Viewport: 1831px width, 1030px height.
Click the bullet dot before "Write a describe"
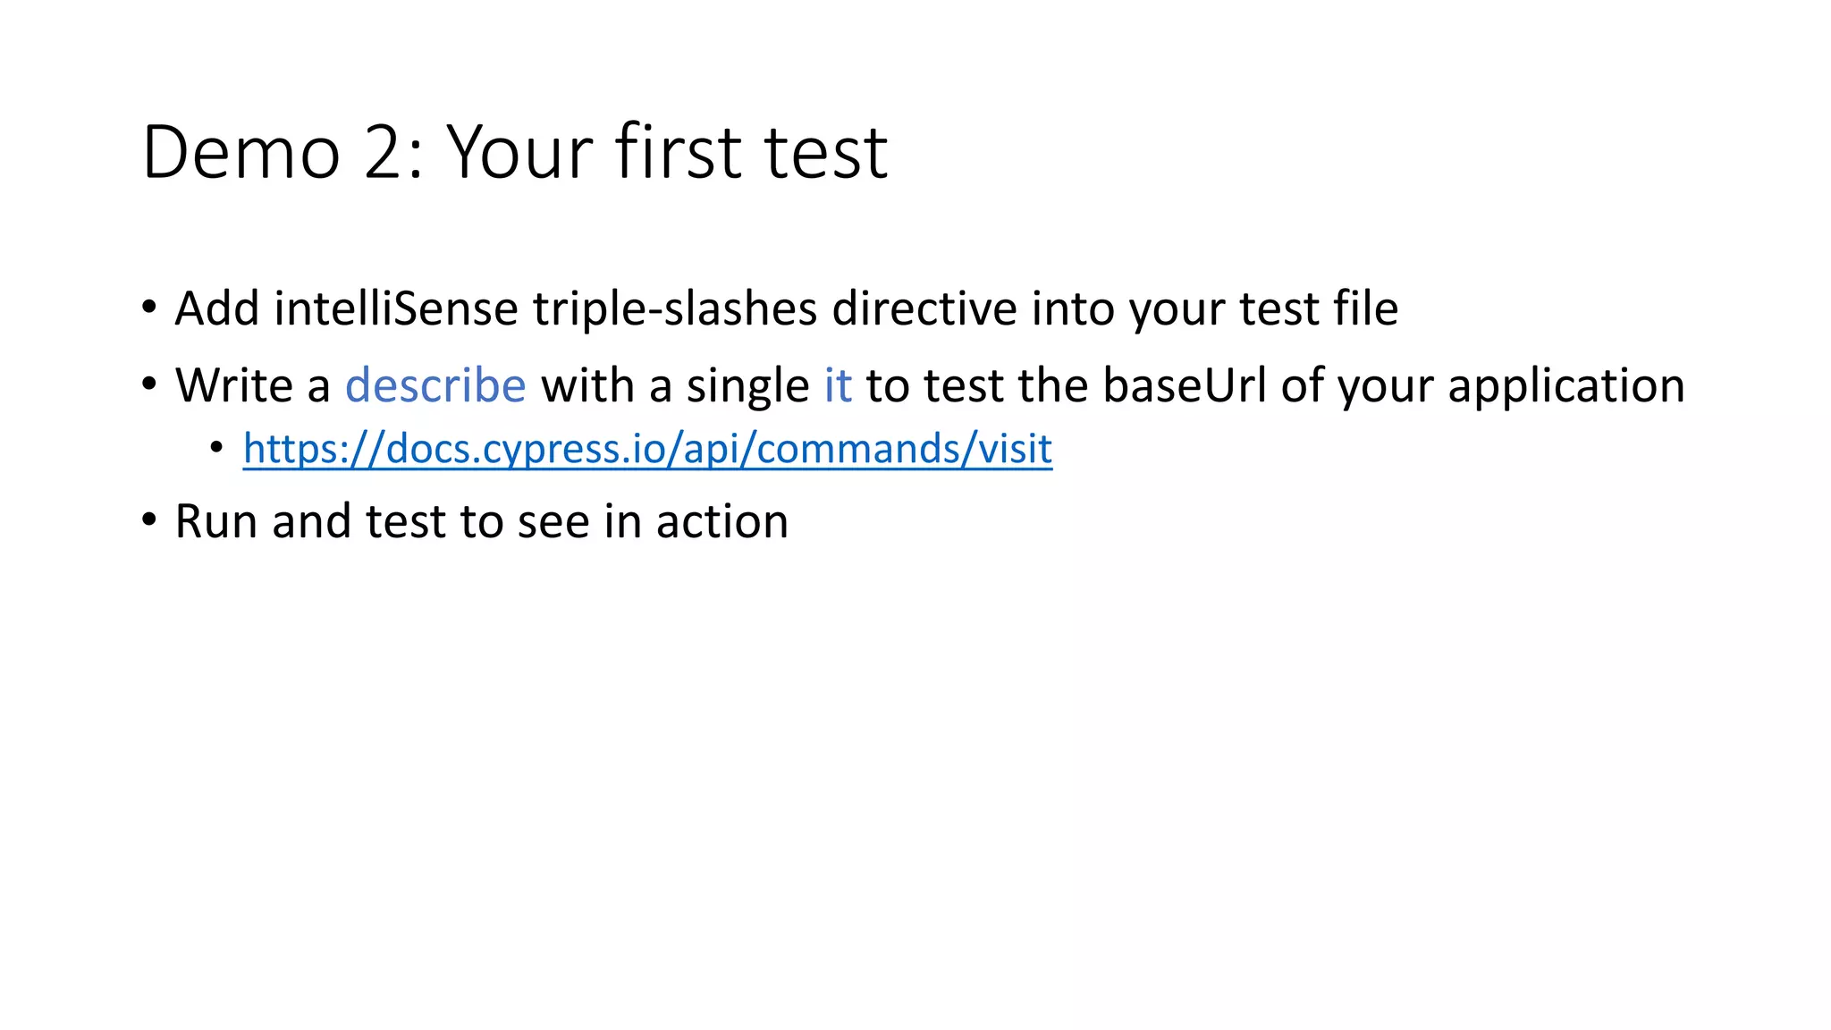click(x=149, y=384)
